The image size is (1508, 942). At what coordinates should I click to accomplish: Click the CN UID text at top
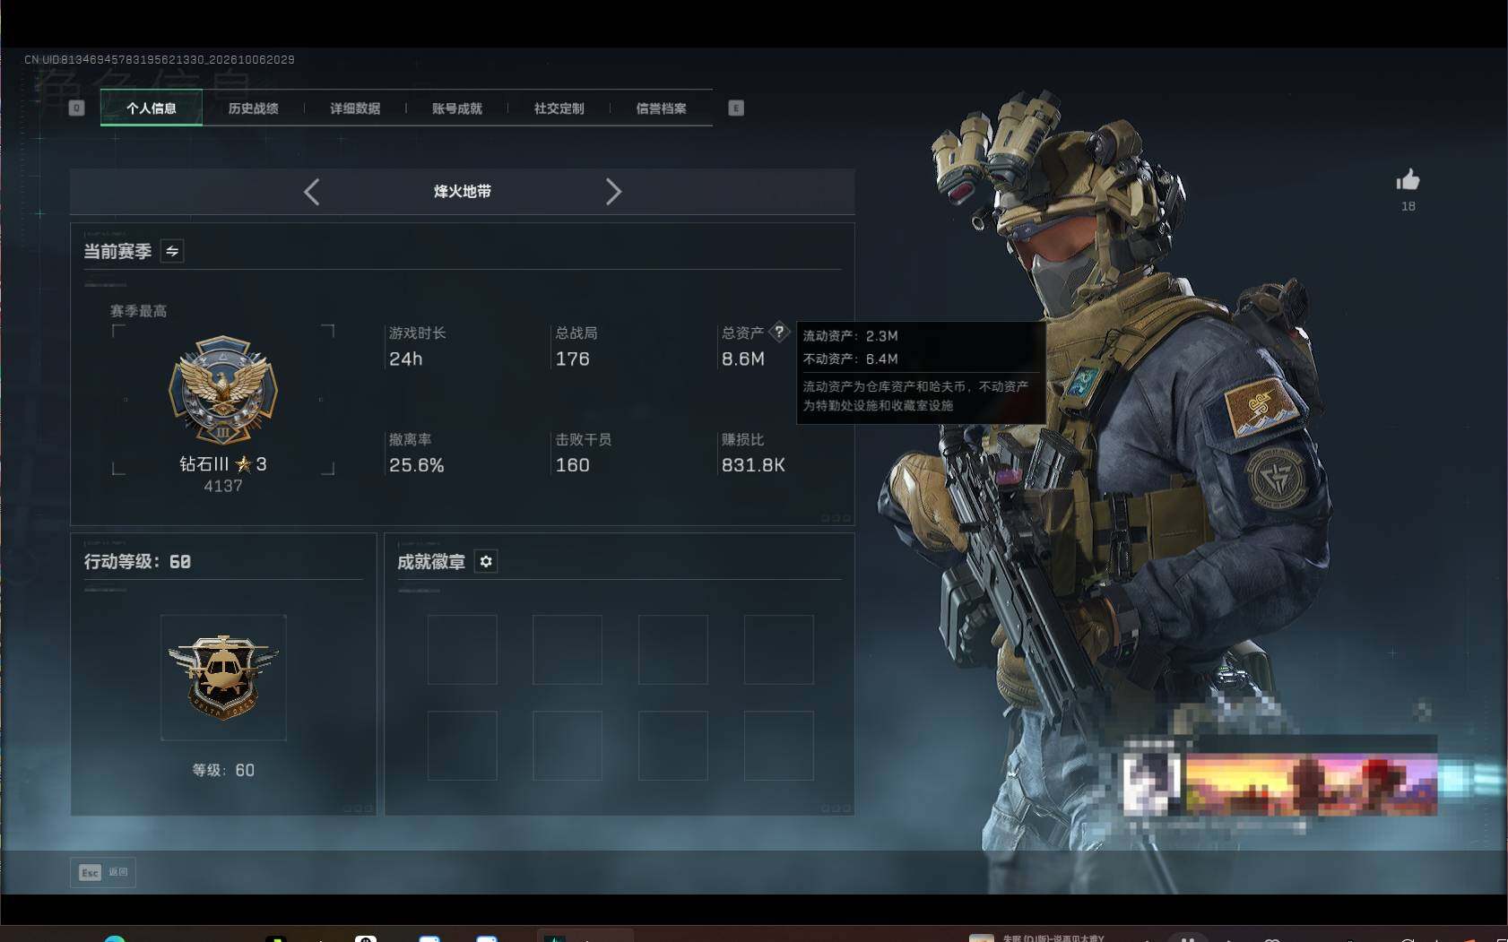[160, 59]
